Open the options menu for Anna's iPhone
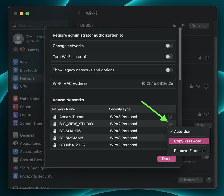Image resolution: width=224 pixels, height=196 pixels. 170,117
